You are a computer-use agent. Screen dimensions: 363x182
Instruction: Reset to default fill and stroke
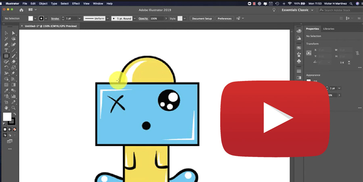[x=4, y=124]
